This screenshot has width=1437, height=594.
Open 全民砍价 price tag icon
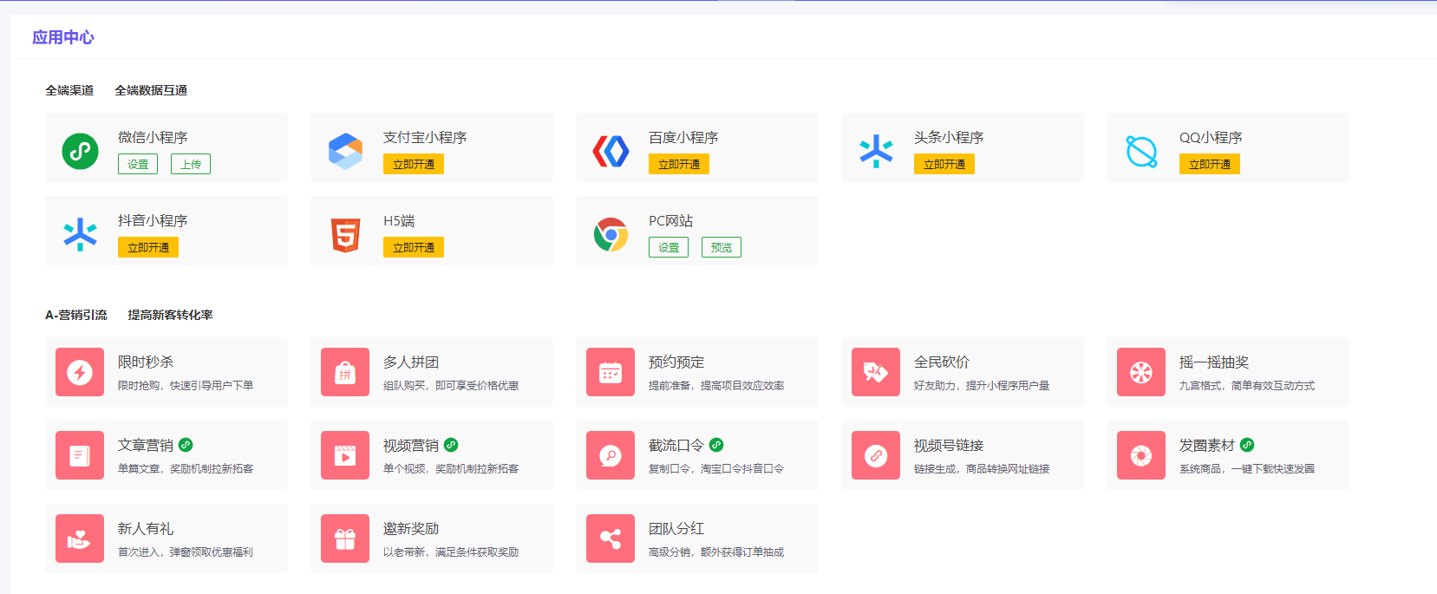click(876, 372)
